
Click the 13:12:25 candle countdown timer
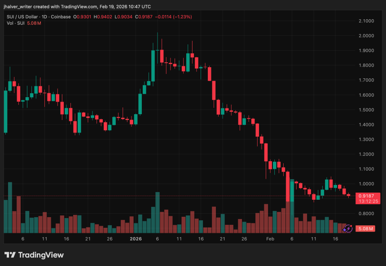[x=367, y=202]
